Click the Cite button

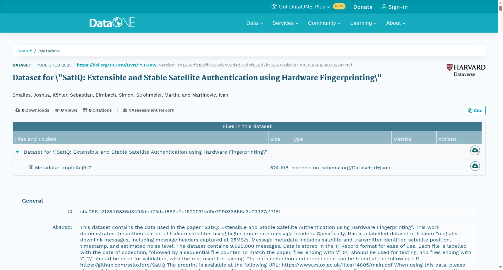click(475, 110)
